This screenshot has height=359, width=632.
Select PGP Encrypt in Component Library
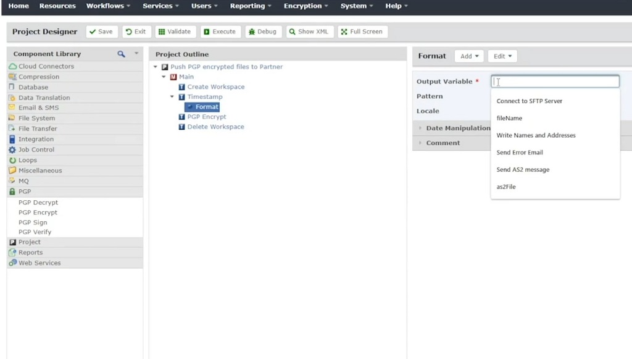point(38,212)
